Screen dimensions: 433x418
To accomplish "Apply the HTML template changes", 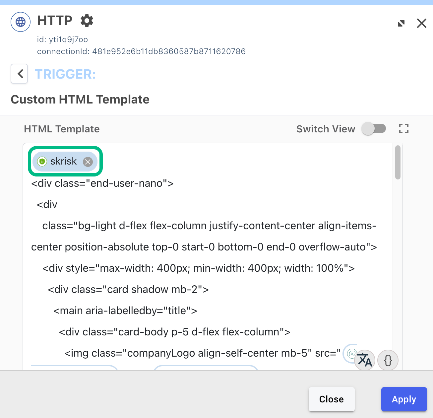I will point(404,399).
